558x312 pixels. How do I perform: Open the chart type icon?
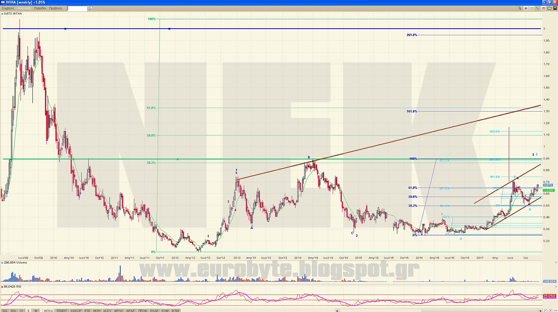pyautogui.click(x=549, y=8)
